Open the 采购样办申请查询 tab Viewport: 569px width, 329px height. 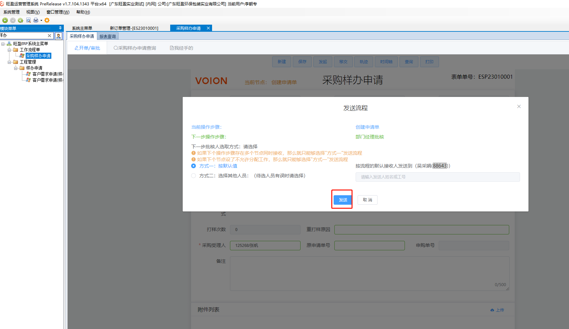pos(135,48)
